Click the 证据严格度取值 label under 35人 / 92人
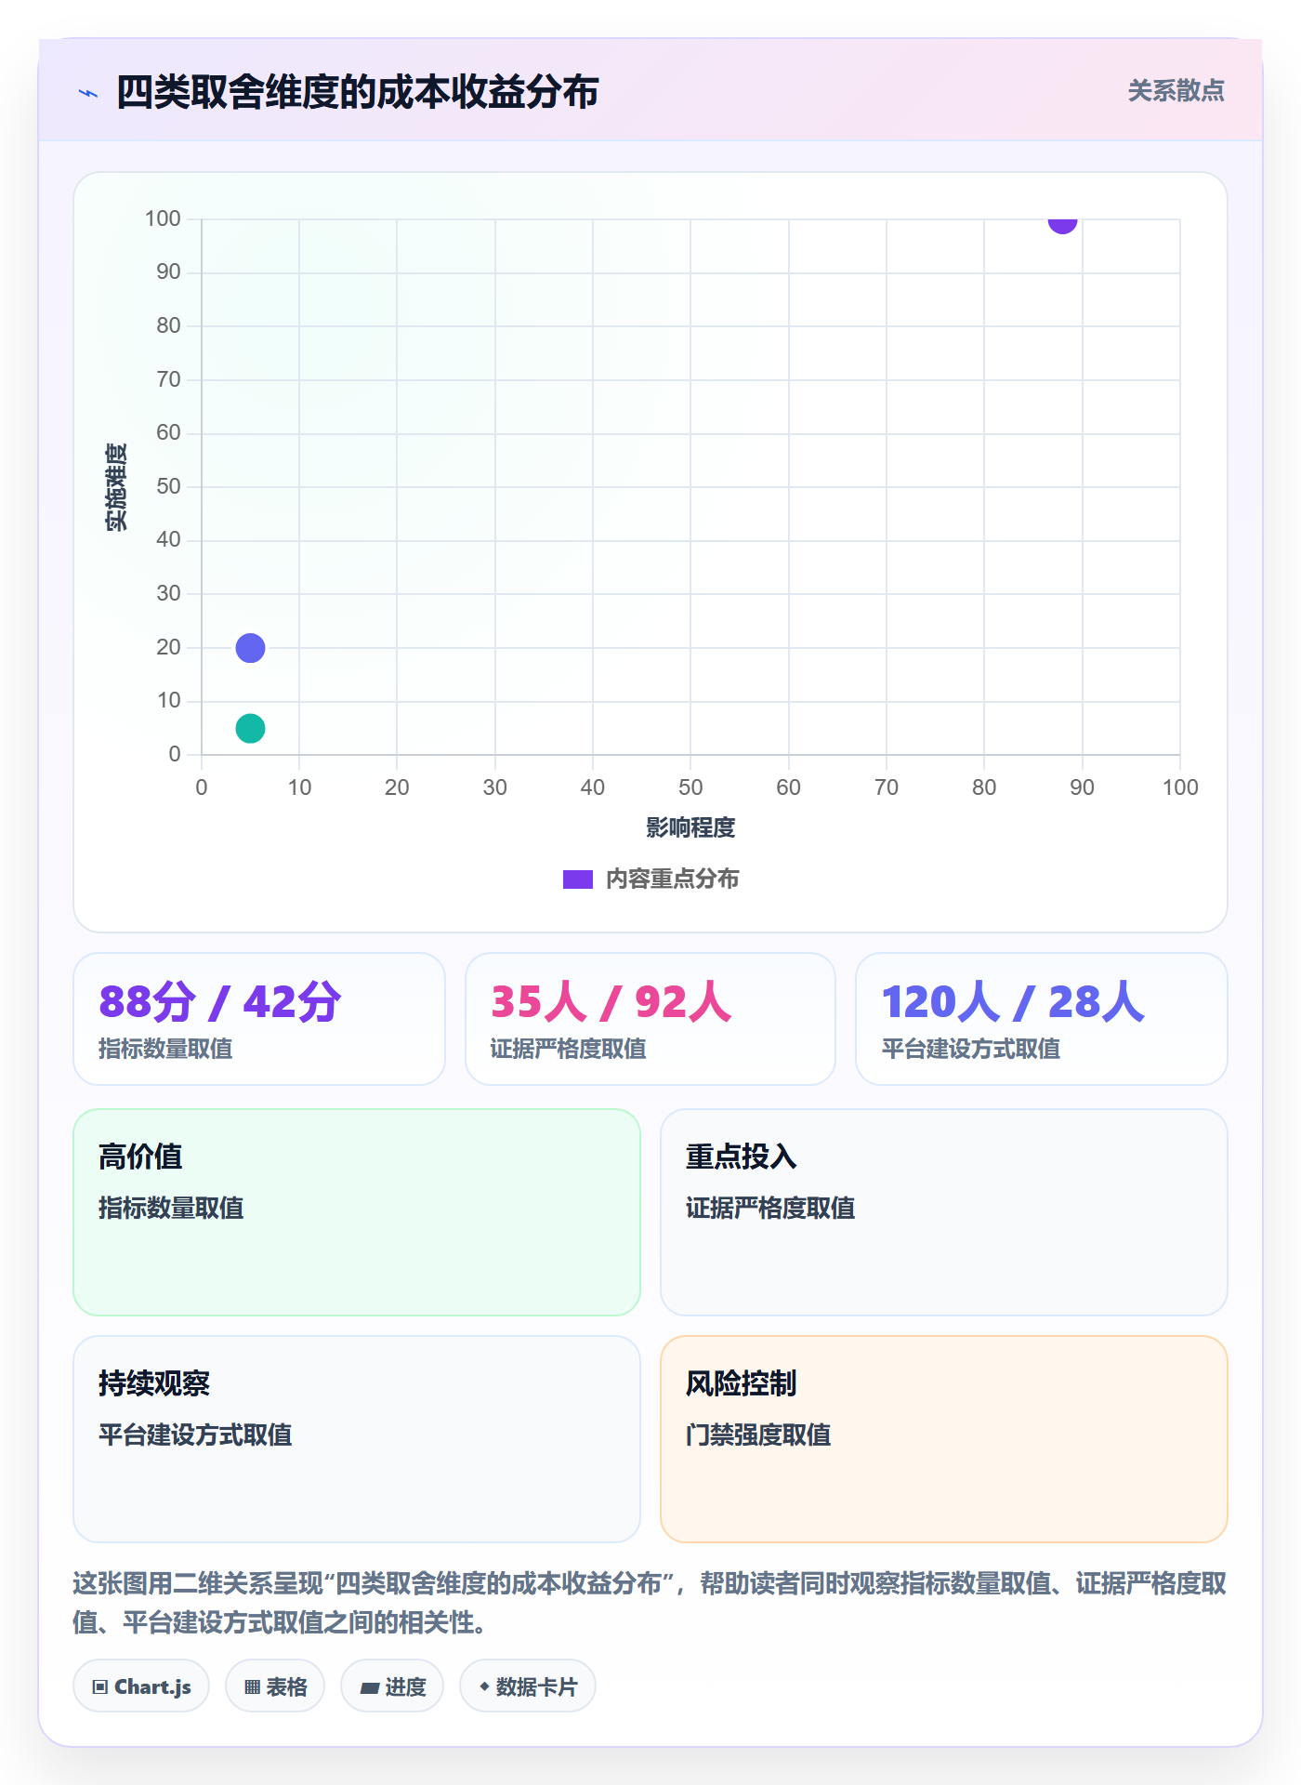The width and height of the screenshot is (1301, 1785). pos(568,1050)
